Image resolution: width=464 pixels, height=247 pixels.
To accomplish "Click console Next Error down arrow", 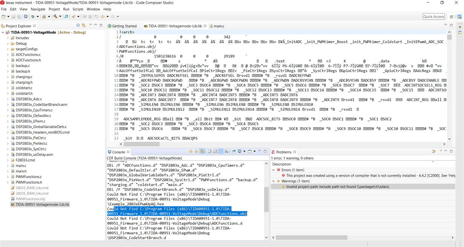I will point(191,151).
